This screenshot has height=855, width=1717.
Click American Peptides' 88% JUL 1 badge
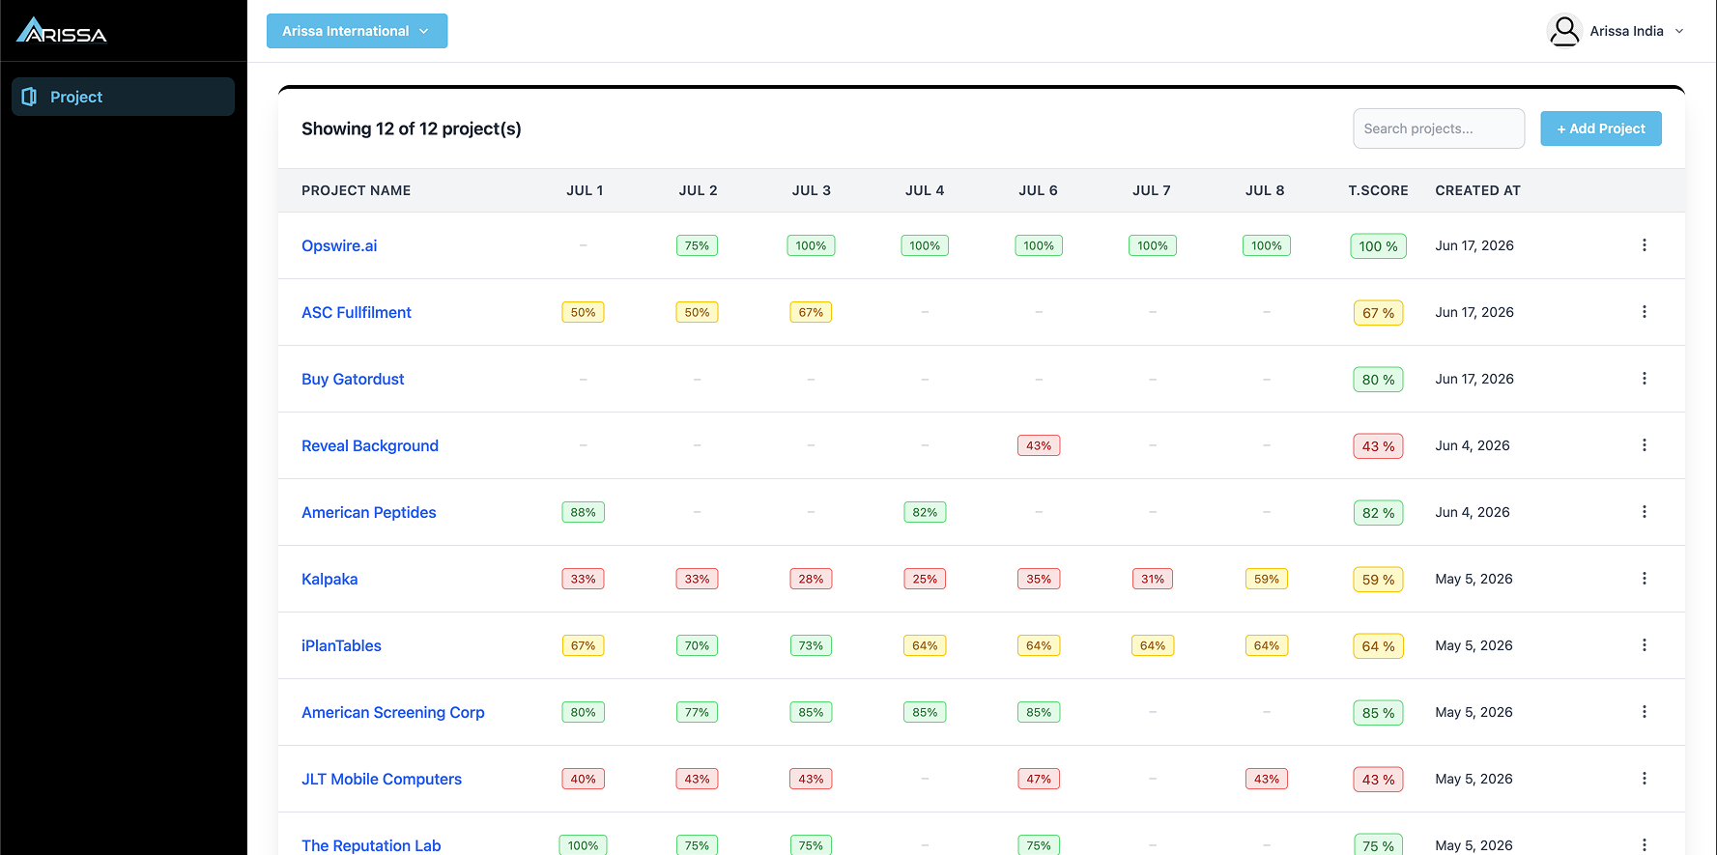pyautogui.click(x=583, y=512)
